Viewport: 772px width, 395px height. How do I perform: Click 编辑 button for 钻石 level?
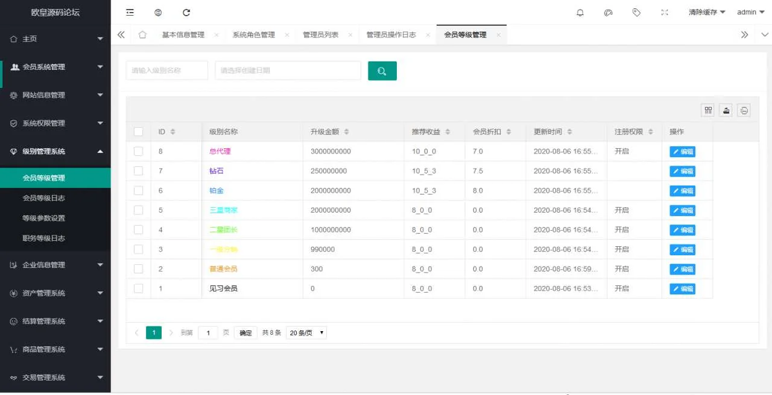682,171
